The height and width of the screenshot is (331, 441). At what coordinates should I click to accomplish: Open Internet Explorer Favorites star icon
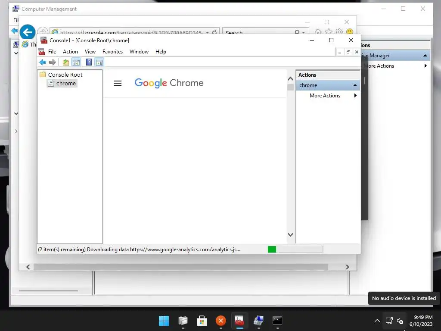tap(329, 31)
